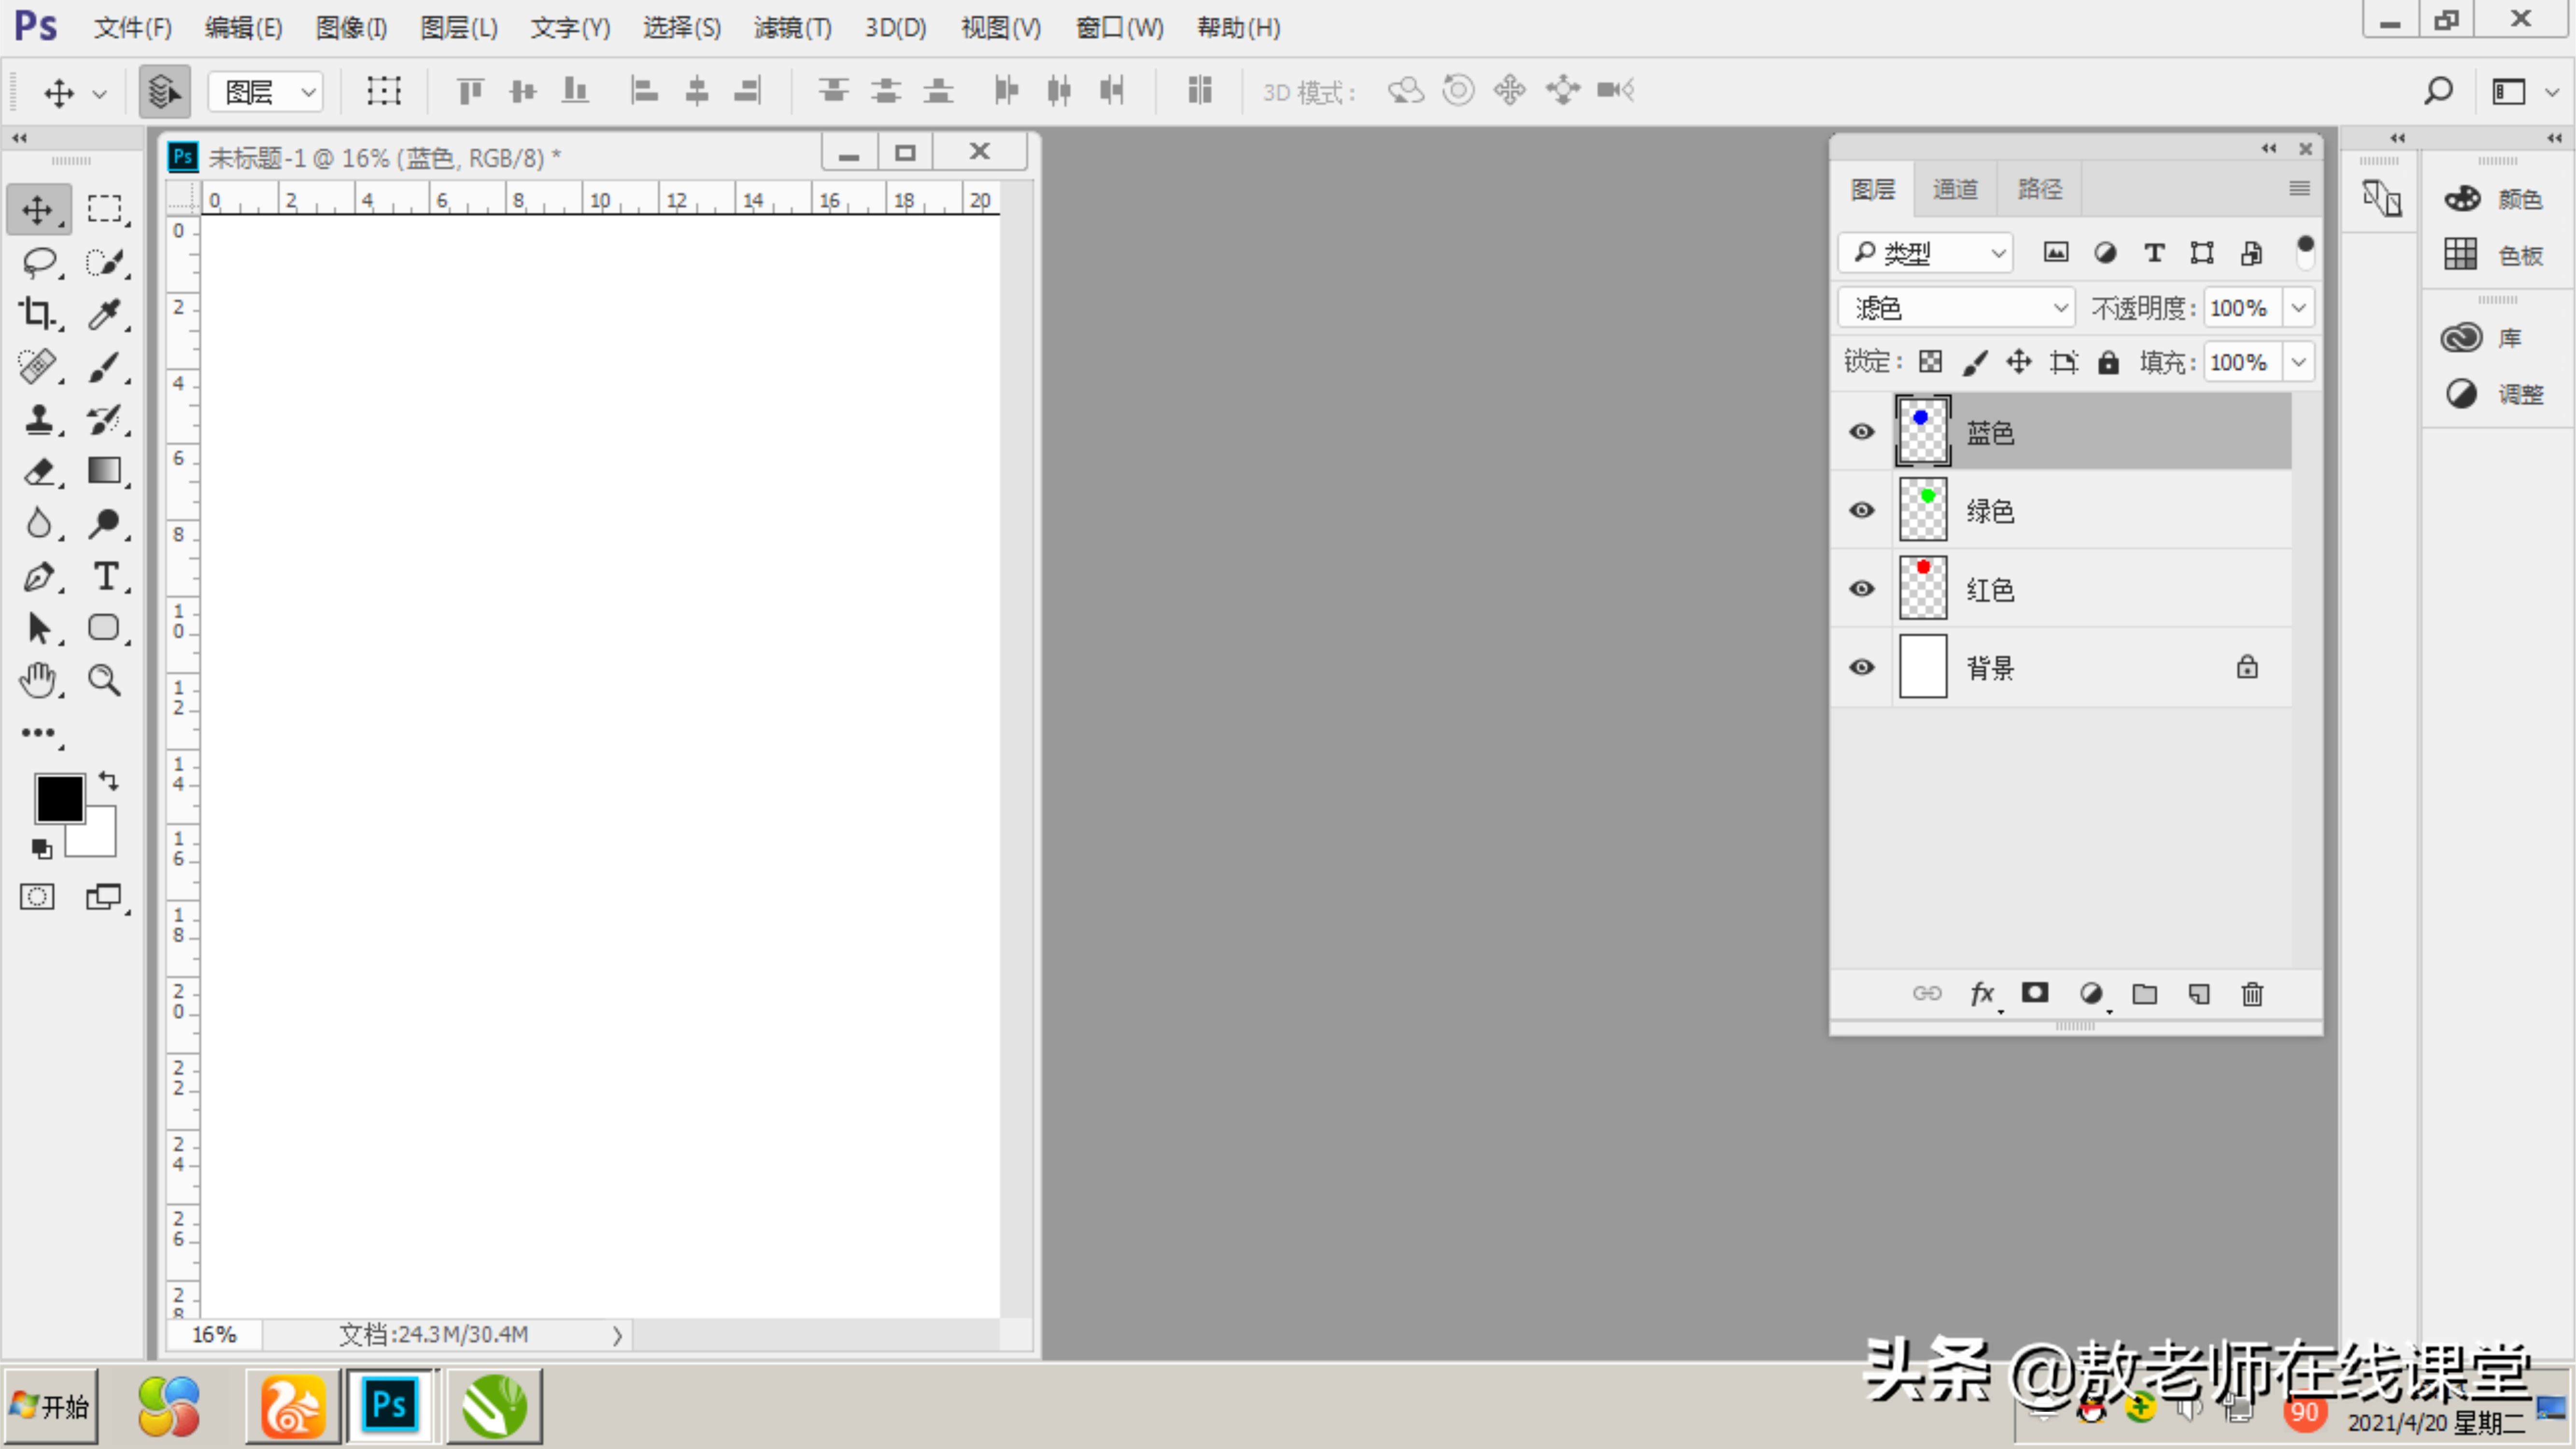Image resolution: width=2576 pixels, height=1449 pixels.
Task: Select the Crop tool
Action: [37, 314]
